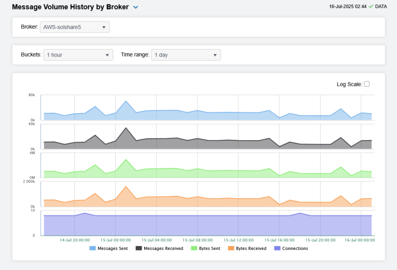Click the green DATA status checkmark

click(x=371, y=7)
